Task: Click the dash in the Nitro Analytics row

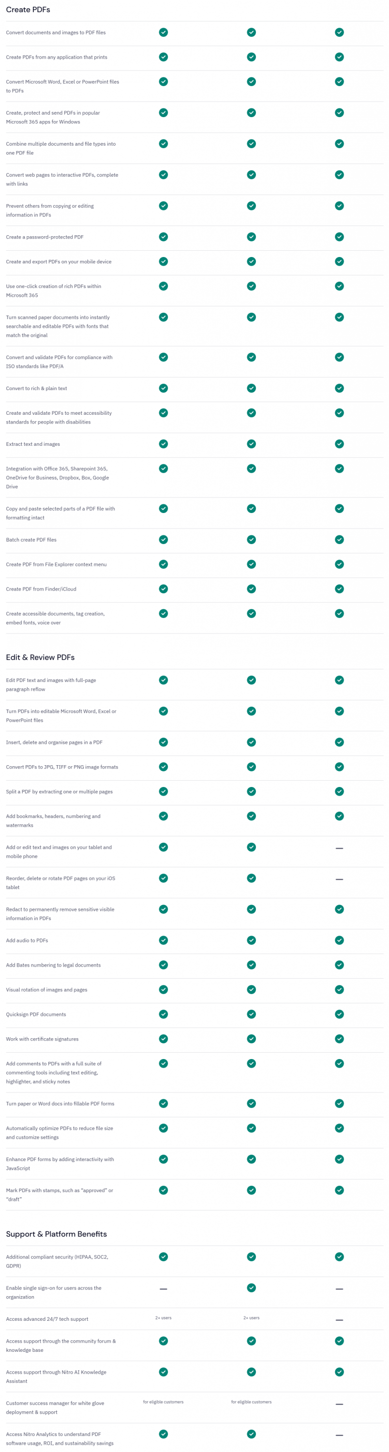Action: coord(339,1435)
